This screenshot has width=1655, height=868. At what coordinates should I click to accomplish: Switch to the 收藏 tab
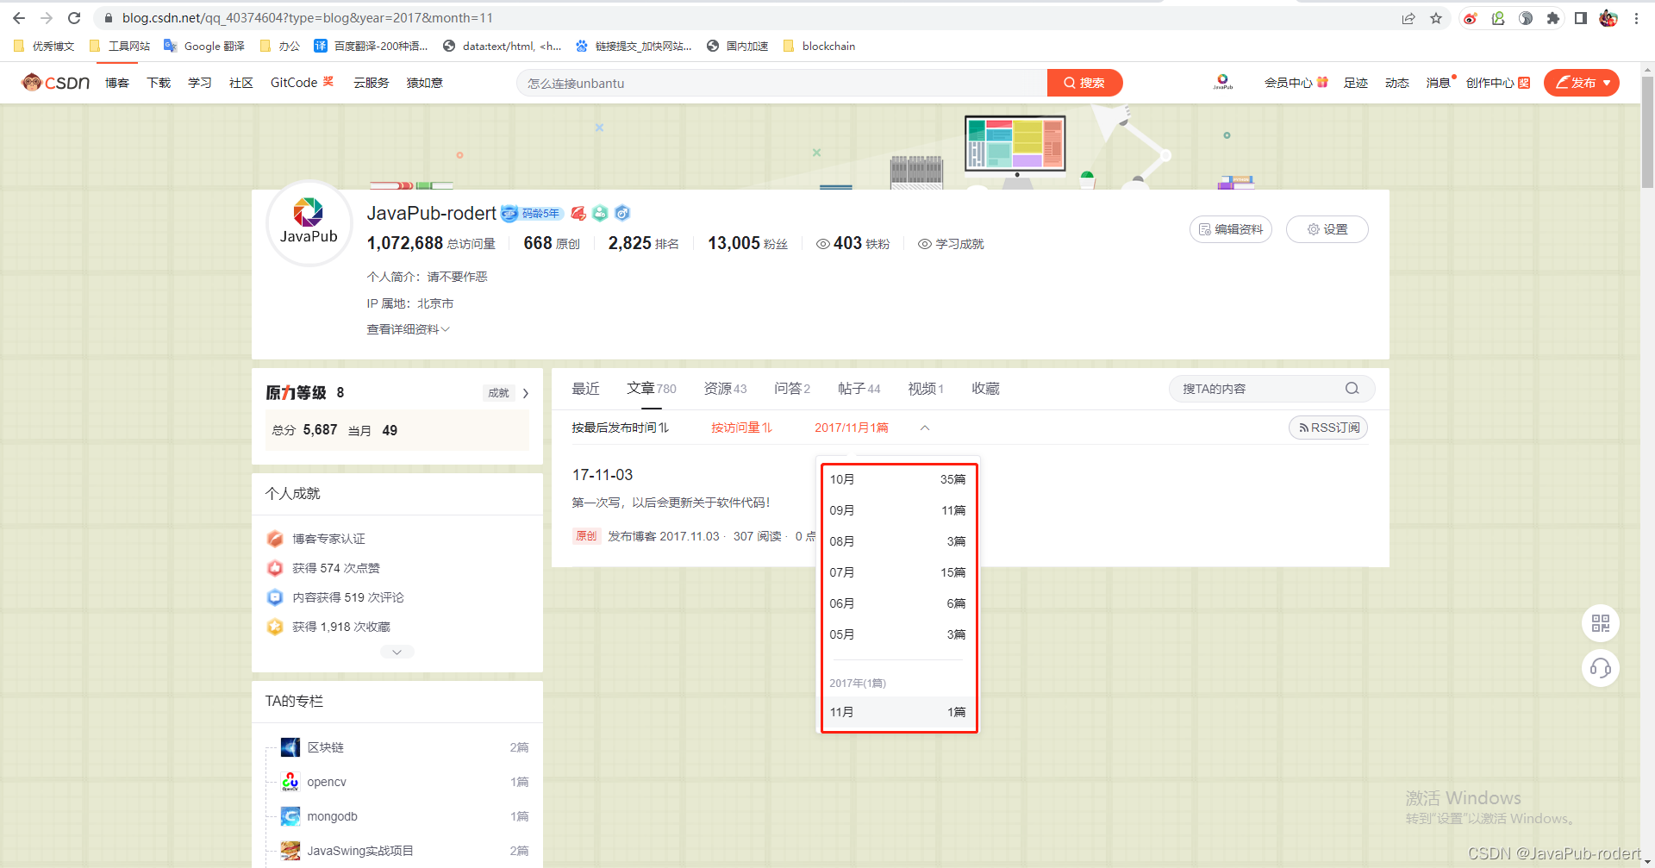[984, 388]
